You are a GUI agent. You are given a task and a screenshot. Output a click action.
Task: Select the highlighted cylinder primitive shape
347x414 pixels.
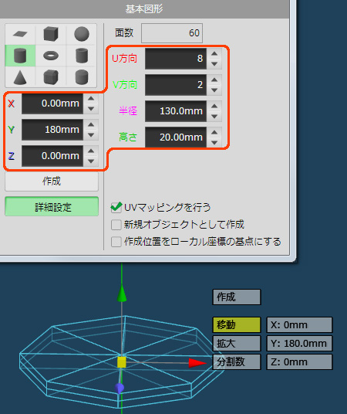(x=20, y=56)
